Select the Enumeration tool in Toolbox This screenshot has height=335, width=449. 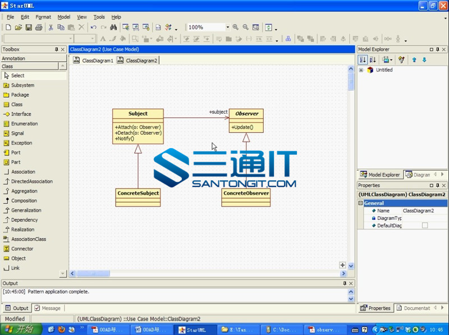[24, 123]
